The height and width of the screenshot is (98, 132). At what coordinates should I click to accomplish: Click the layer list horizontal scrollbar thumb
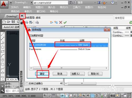[82, 83]
